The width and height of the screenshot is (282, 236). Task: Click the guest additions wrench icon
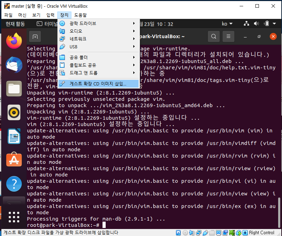point(62,84)
